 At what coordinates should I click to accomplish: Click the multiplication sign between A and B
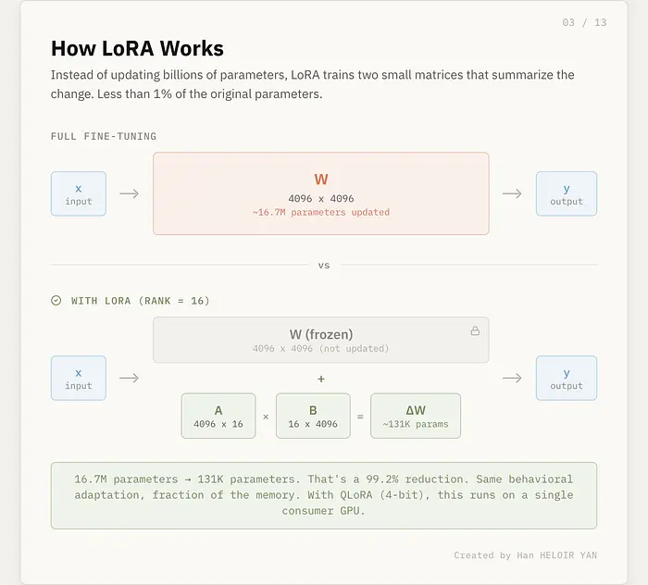[266, 417]
